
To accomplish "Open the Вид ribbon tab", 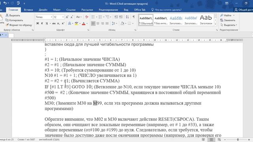I will (x=126, y=10).
